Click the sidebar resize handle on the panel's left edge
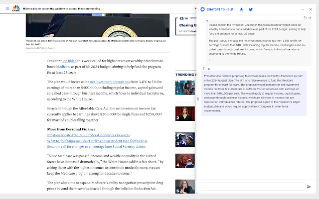The height and width of the screenshot is (199, 319). tap(198, 99)
